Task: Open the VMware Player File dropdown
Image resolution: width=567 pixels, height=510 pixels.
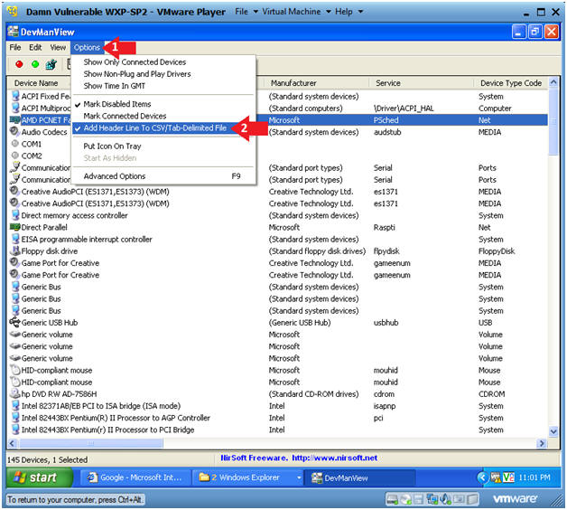Action: pos(246,12)
